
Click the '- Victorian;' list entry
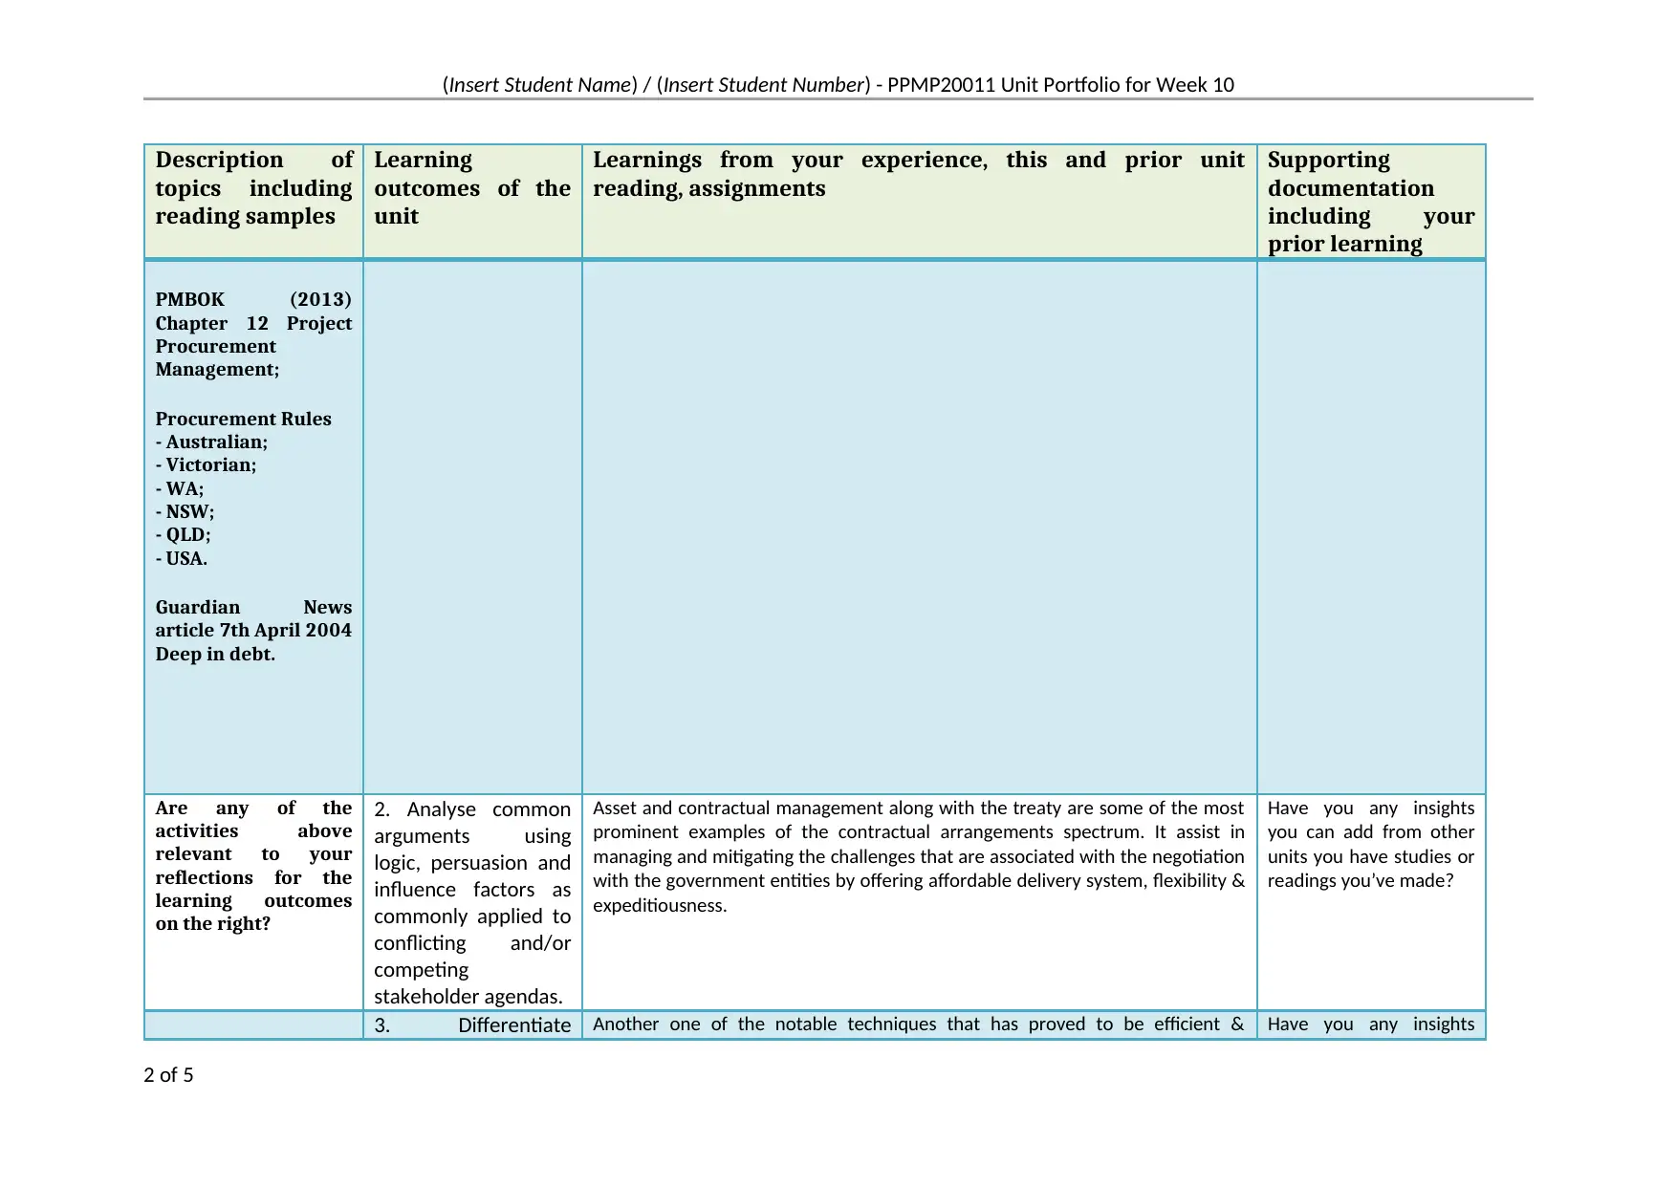206,464
